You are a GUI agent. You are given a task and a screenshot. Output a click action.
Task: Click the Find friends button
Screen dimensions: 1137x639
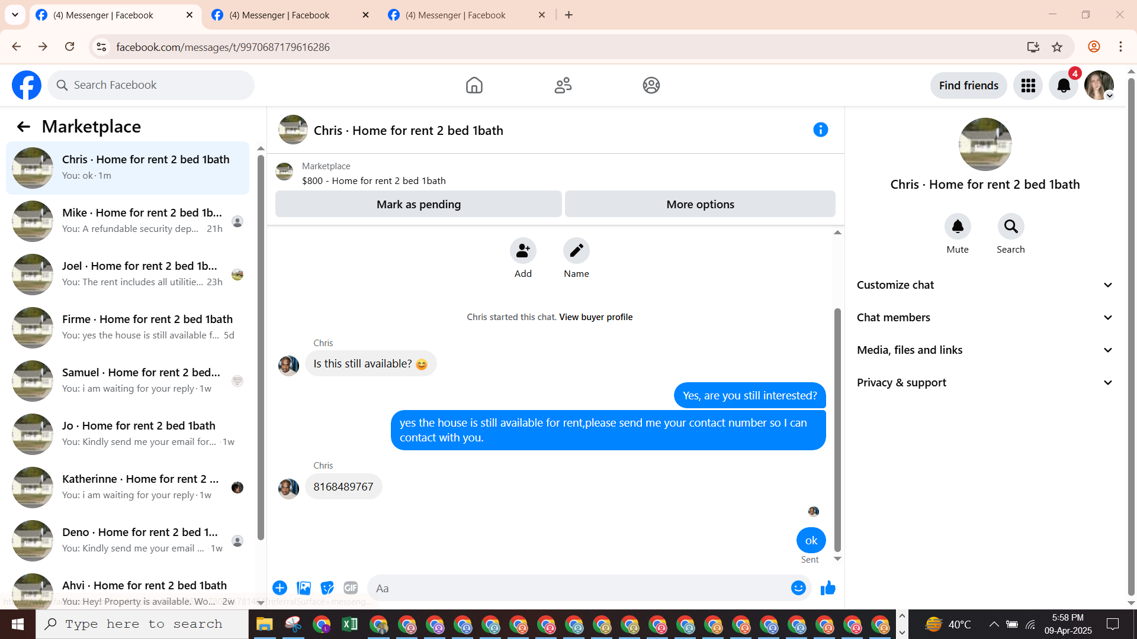(969, 86)
